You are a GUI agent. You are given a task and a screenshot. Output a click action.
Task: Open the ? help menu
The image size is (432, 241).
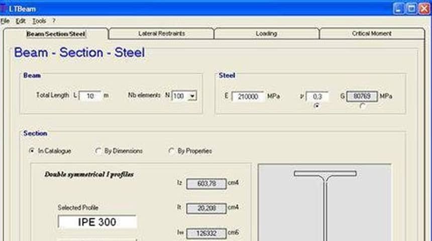pos(54,21)
